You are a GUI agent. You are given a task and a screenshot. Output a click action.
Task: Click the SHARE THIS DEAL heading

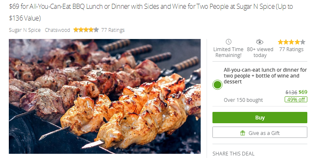(233, 153)
